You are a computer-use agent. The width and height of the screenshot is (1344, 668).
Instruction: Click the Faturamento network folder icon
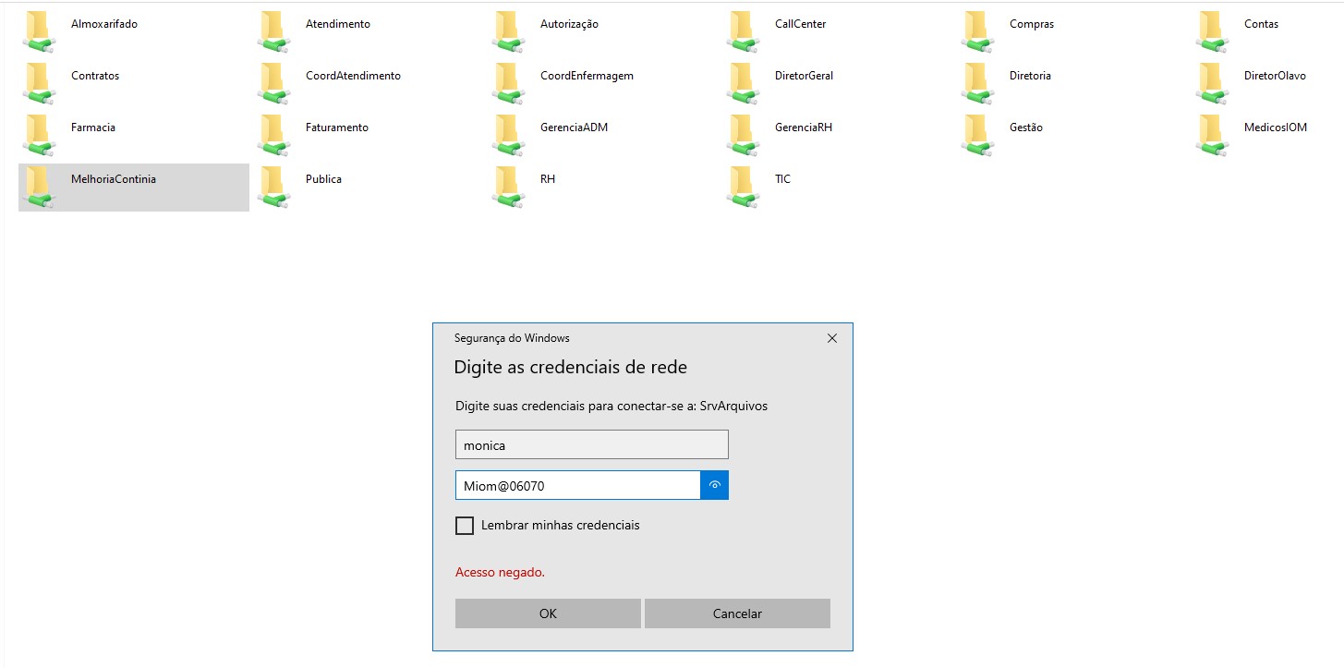[x=274, y=135]
